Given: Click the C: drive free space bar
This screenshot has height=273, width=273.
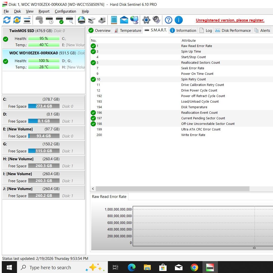Looking at the screenshot, I should (x=44, y=106).
